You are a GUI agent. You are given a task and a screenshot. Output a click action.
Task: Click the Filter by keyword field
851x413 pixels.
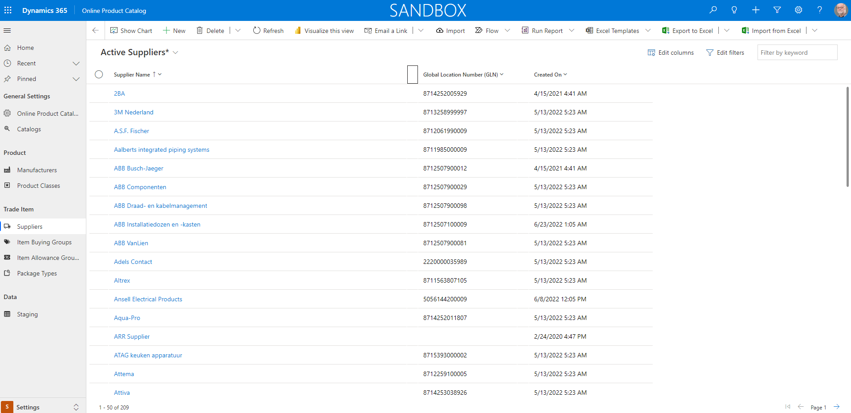797,53
